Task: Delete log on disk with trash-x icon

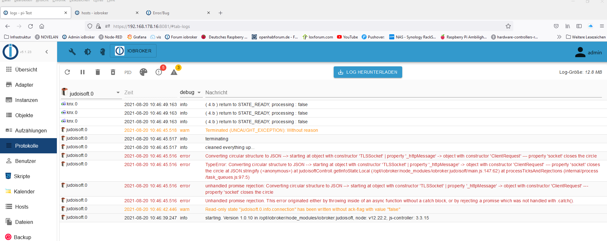Action: [113, 72]
